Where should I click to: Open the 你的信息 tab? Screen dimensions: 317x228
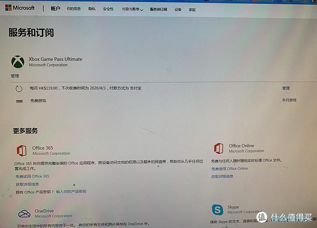click(x=74, y=9)
